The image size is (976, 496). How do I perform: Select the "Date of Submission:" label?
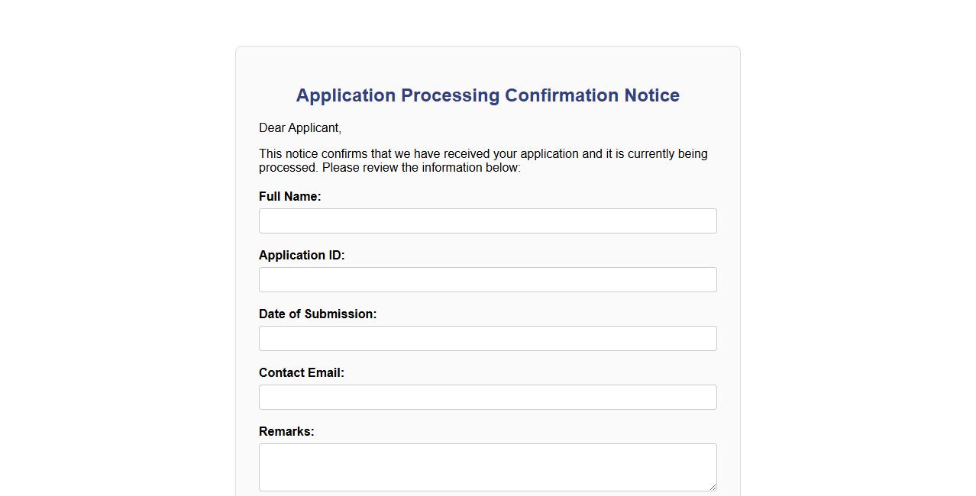[318, 314]
